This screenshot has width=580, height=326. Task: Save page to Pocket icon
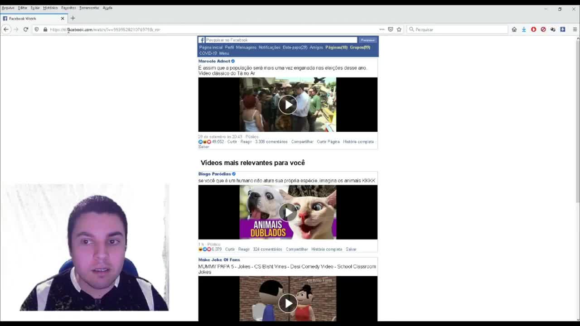(391, 29)
